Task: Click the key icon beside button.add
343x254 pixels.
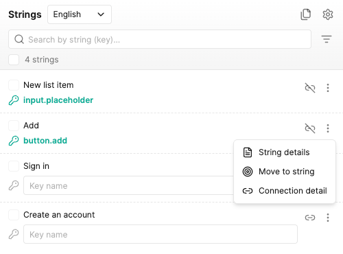Action: 14,141
